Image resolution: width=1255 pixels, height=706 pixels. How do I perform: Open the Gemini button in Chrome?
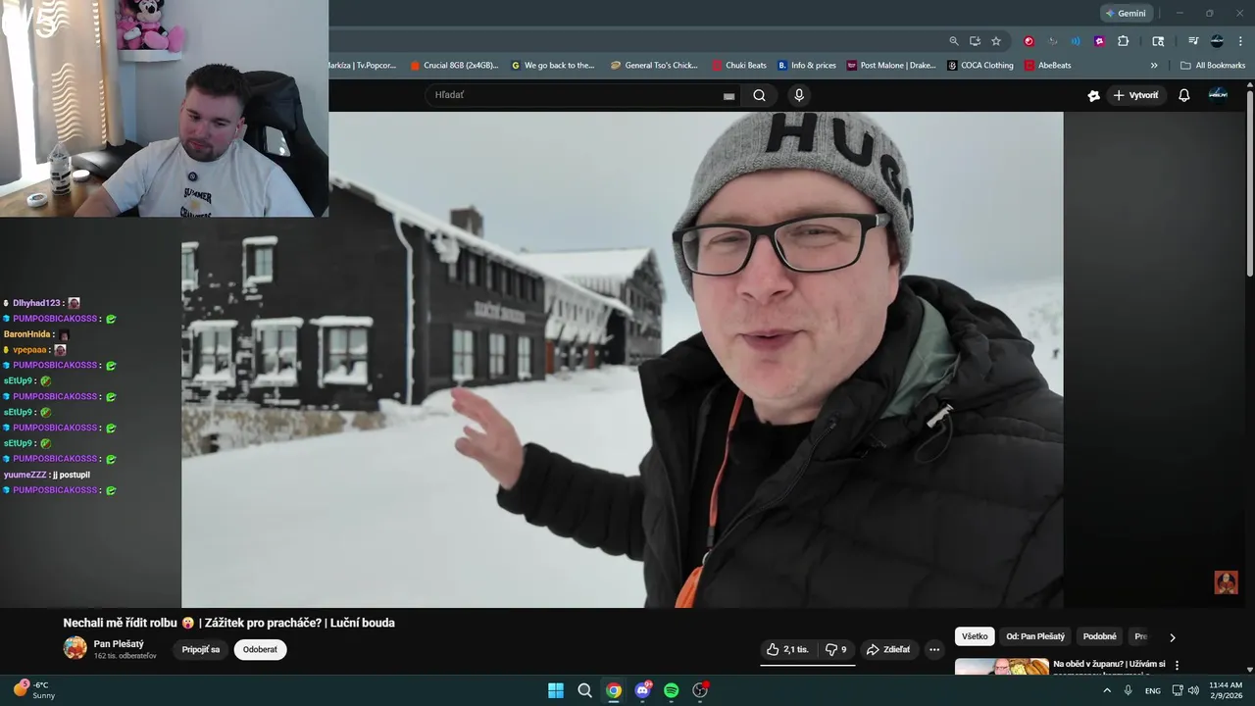pyautogui.click(x=1126, y=13)
